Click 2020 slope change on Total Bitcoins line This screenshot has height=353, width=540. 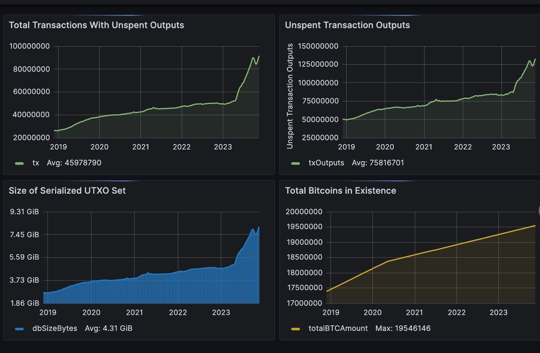(387, 261)
